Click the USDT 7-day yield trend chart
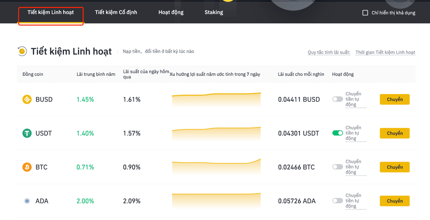This screenshot has height=220, width=430. (216, 134)
